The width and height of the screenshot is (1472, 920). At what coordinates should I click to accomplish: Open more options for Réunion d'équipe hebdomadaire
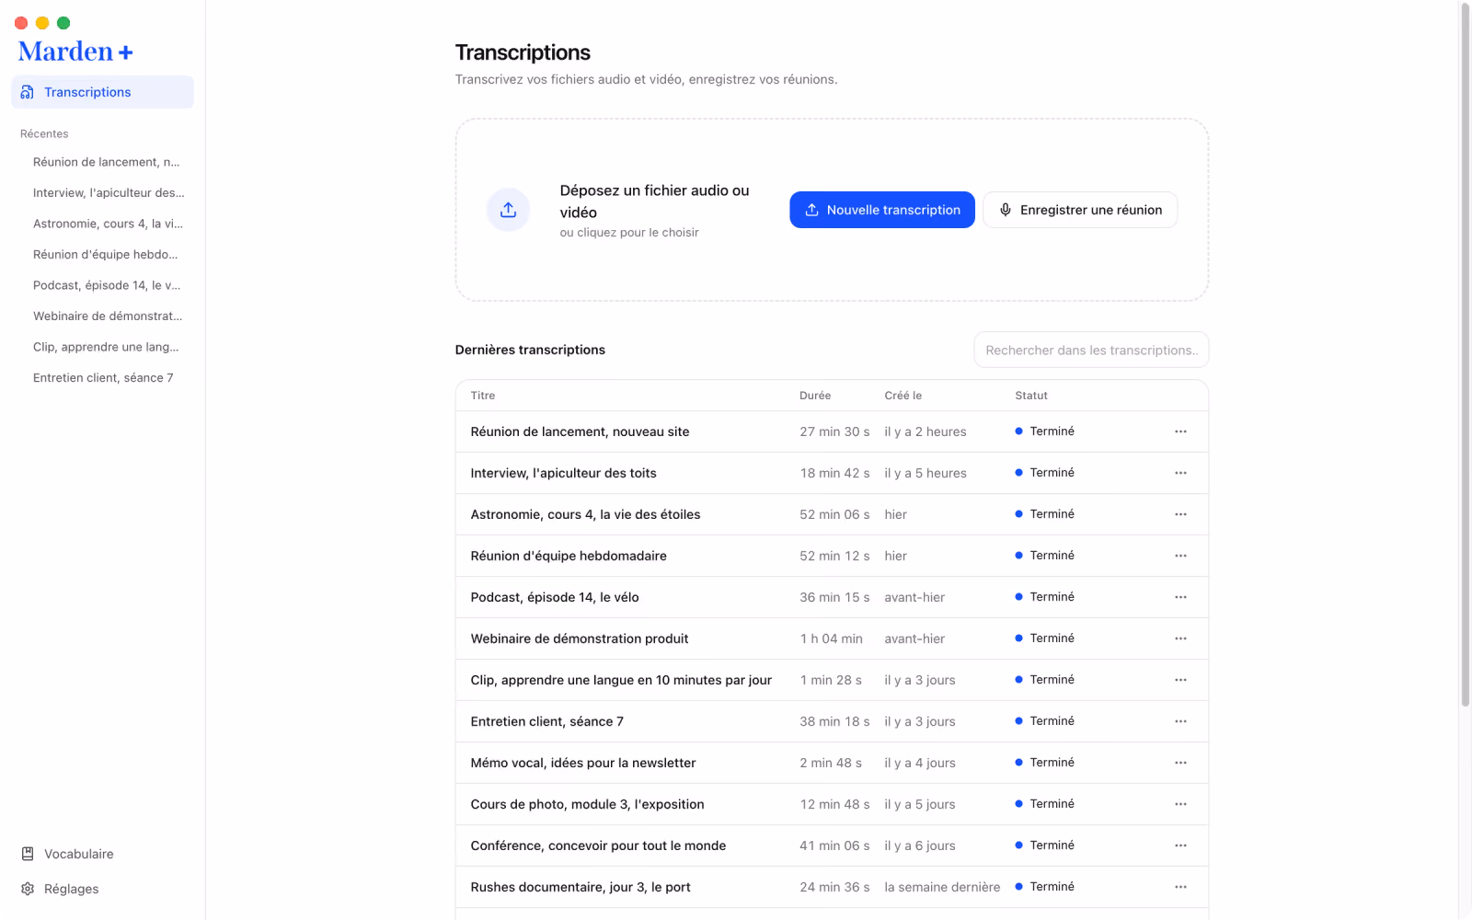pos(1180,556)
